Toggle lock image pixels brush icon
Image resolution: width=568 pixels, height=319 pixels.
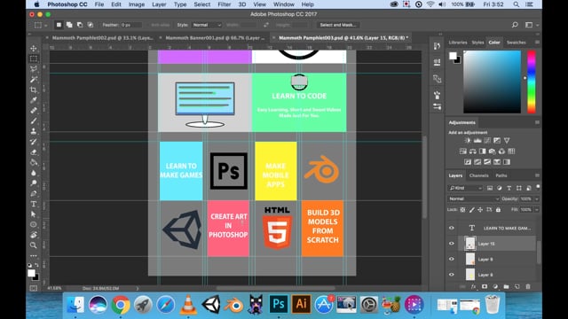[x=471, y=210]
